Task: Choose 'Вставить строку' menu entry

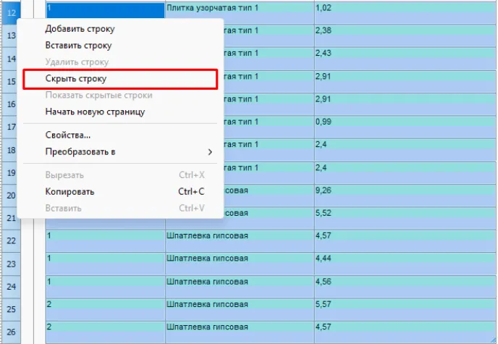Action: coord(78,46)
